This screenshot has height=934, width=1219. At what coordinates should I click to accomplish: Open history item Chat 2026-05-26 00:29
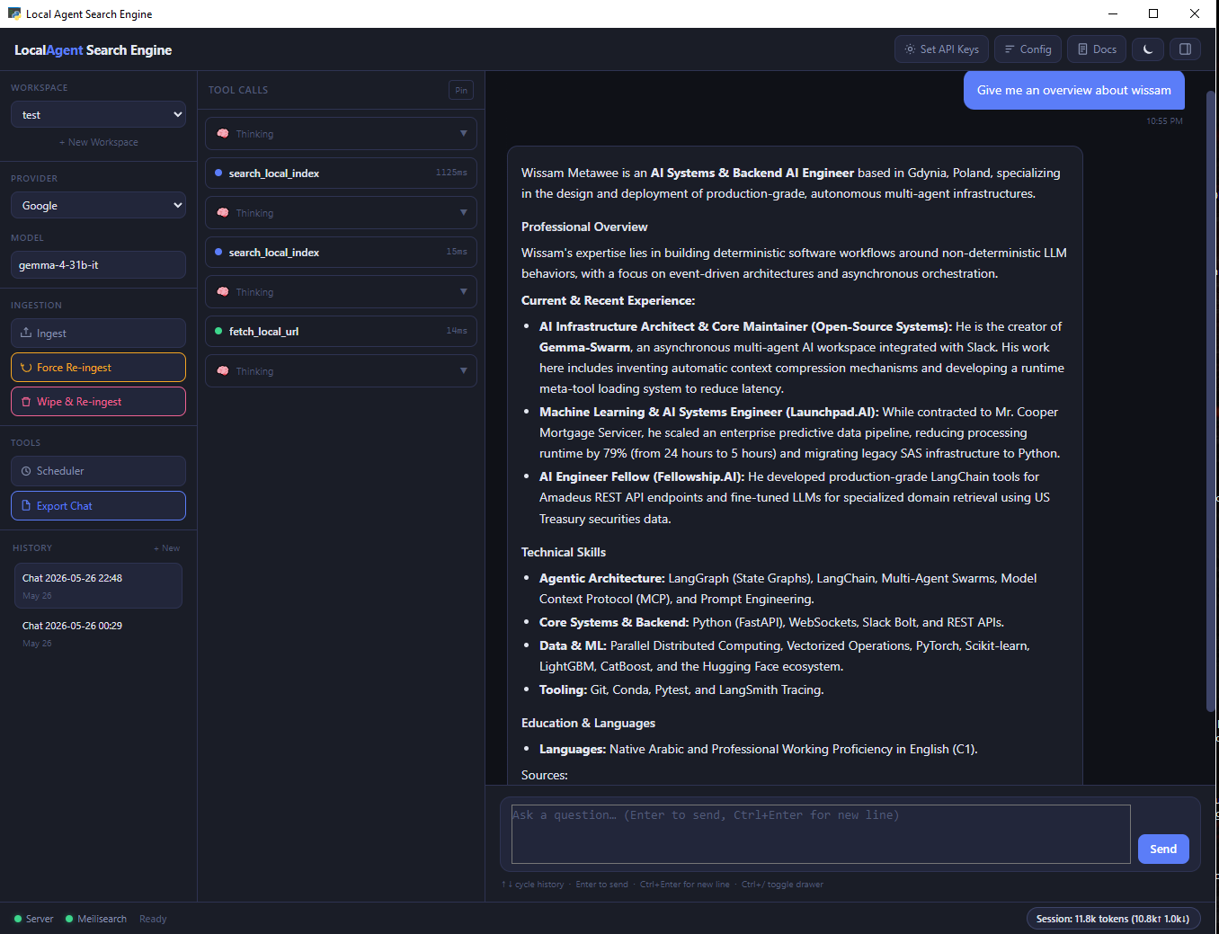[x=99, y=633]
